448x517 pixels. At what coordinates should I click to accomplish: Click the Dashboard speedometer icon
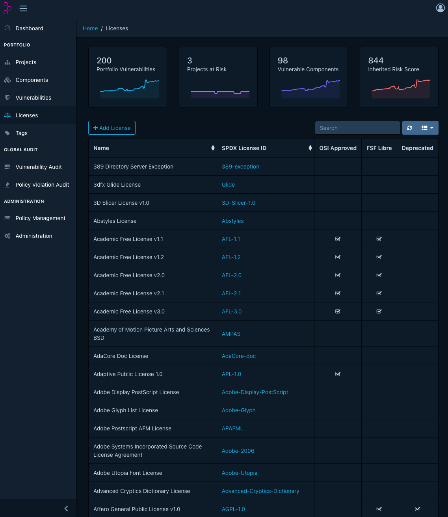[x=7, y=28]
